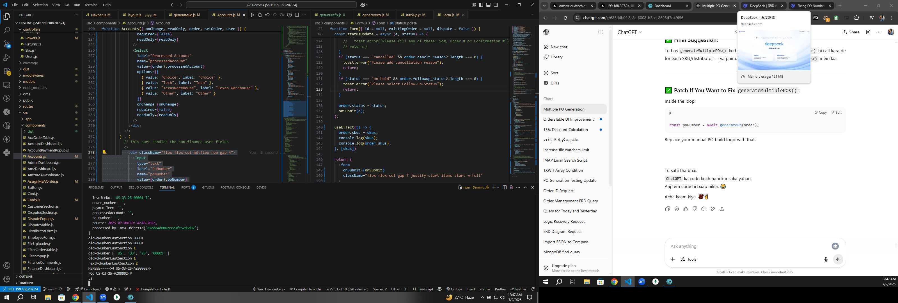Viewport: 898px width, 303px height.
Task: Run the file with the play icon
Action: click(x=252, y=15)
